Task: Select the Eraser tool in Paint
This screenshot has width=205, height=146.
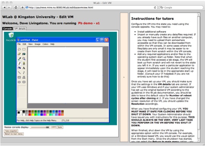Action: (x=19, y=54)
